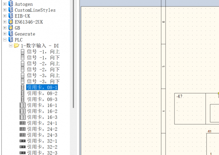Select the 引用卡, 08-3 entry
The width and height of the screenshot is (219, 155).
(x=42, y=99)
